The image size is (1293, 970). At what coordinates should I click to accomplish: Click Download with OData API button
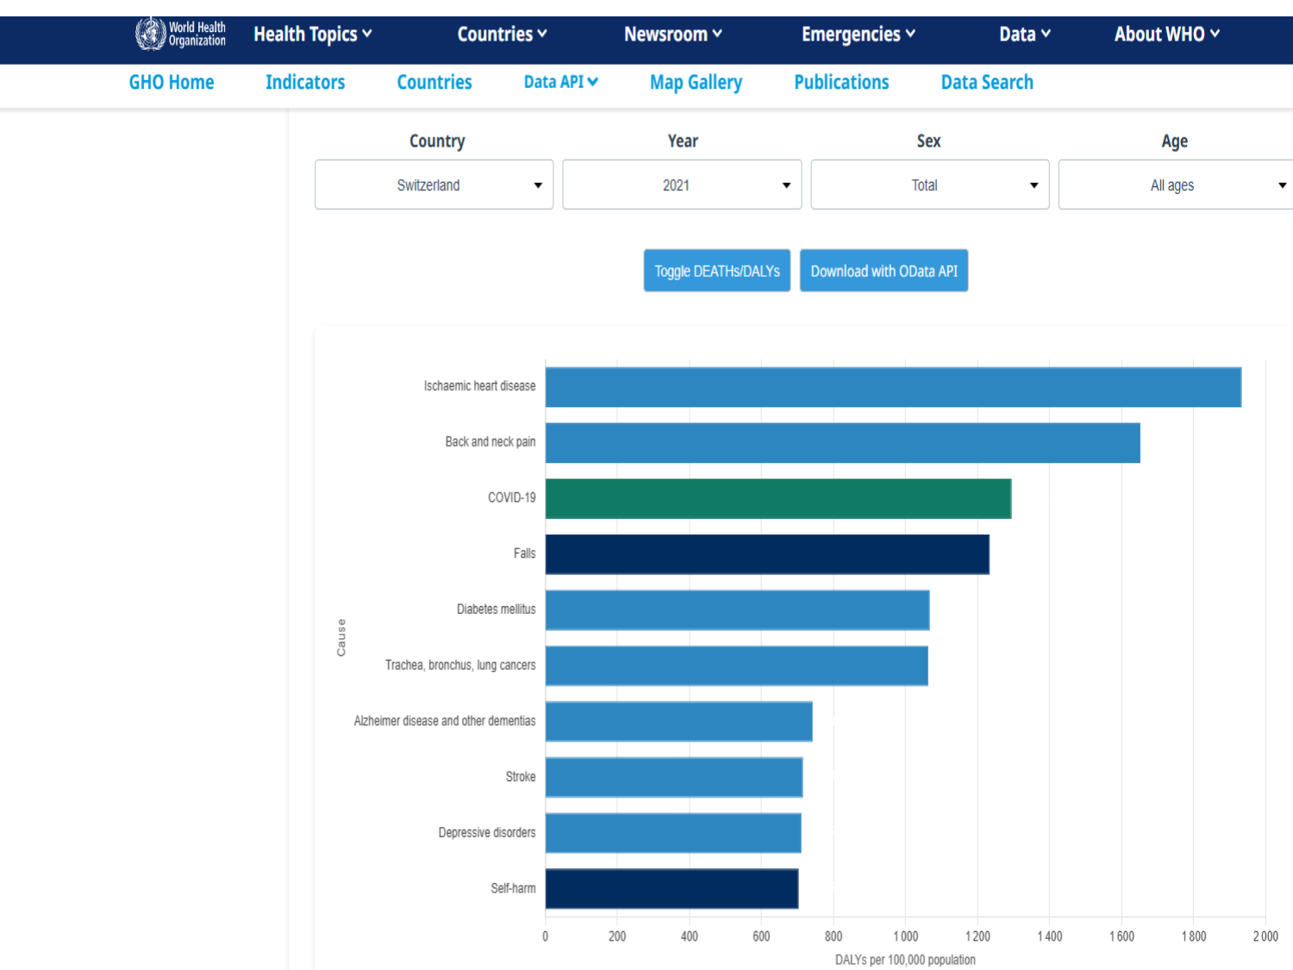pos(884,271)
